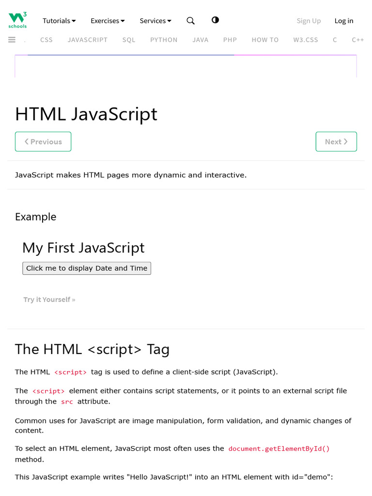Open the PYTHON tutorial tab

[x=164, y=40]
